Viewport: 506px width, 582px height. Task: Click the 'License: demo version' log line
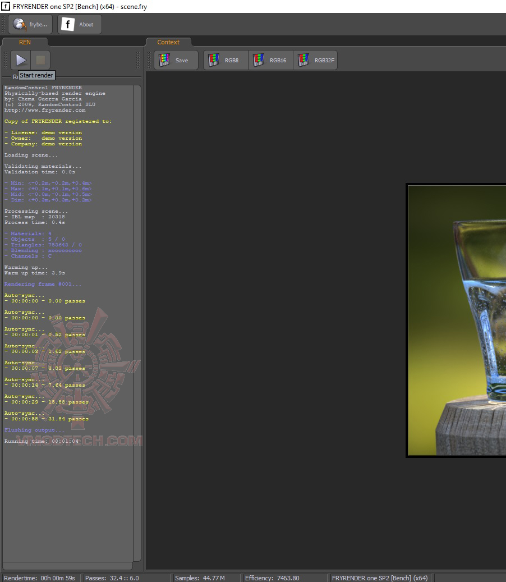click(x=43, y=133)
